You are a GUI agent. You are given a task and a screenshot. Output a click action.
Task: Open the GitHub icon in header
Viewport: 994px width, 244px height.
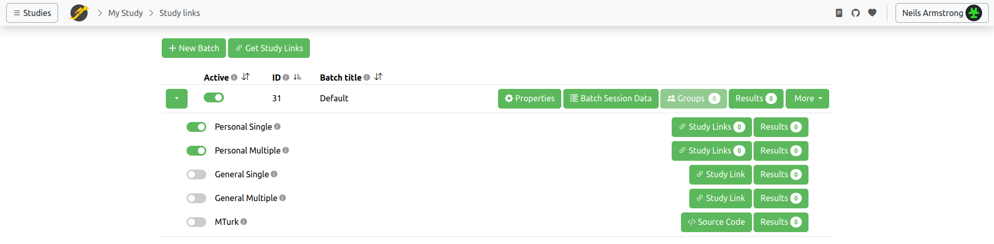tap(856, 13)
